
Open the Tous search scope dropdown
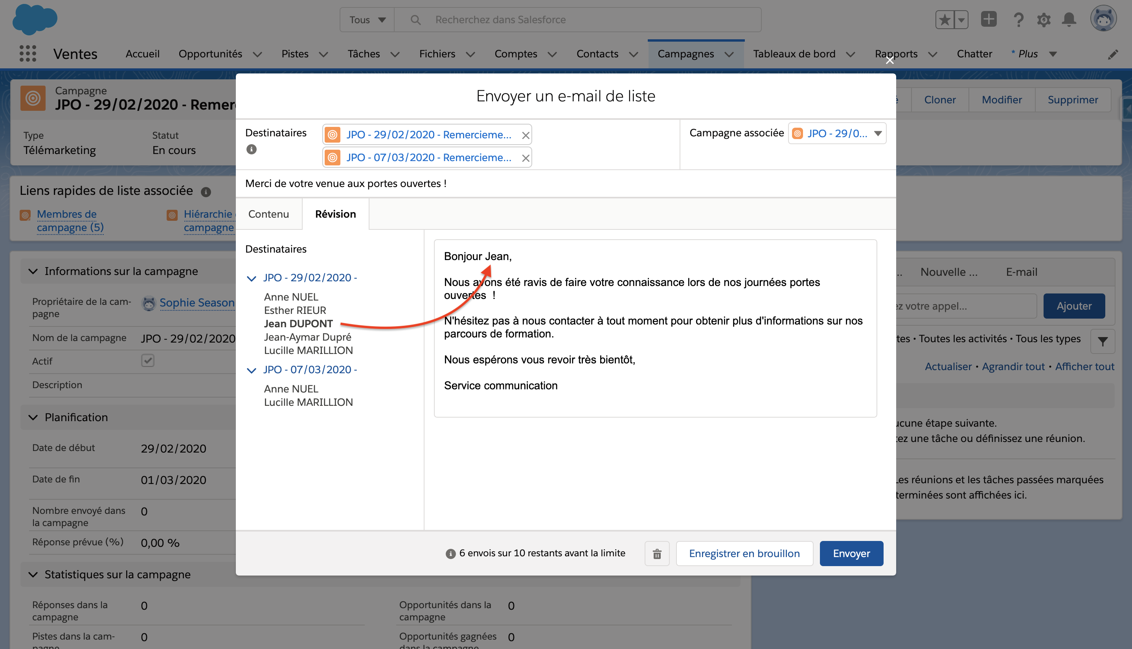(x=367, y=20)
